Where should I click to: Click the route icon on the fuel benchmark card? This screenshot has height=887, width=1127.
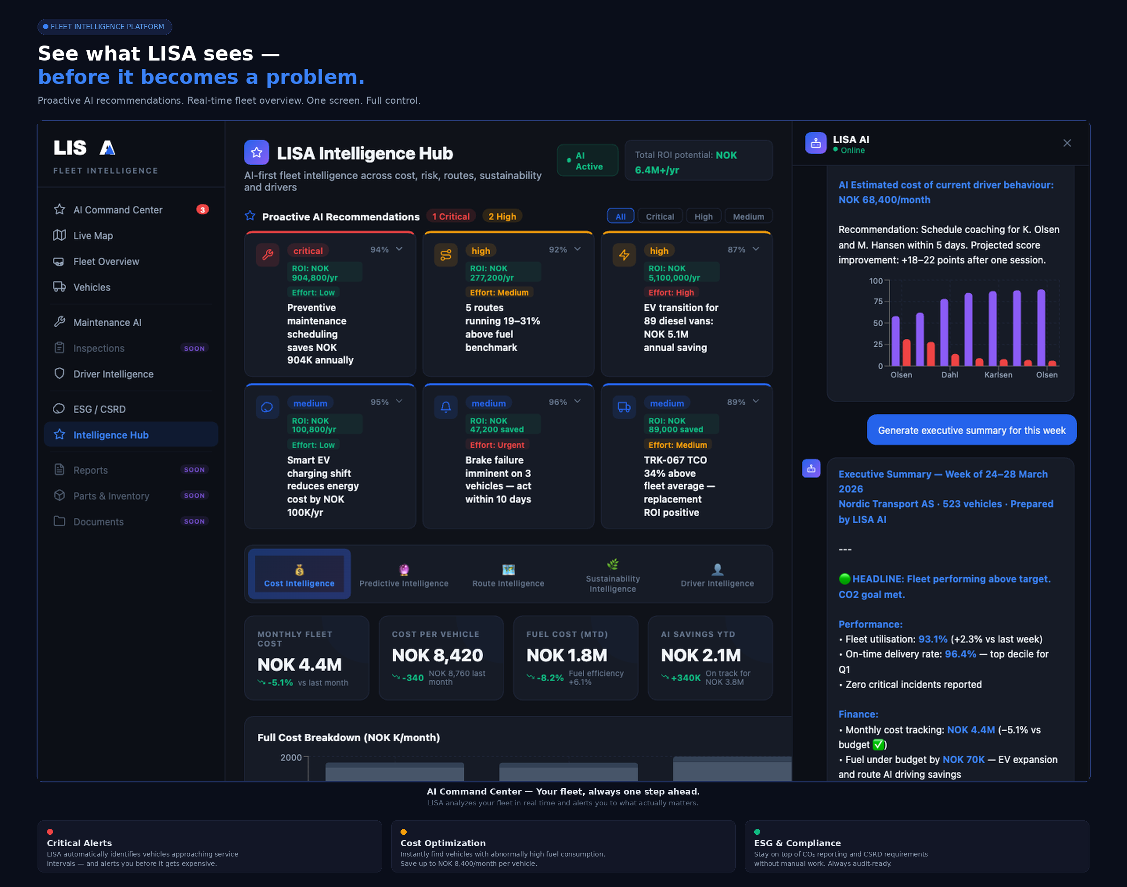coord(446,254)
